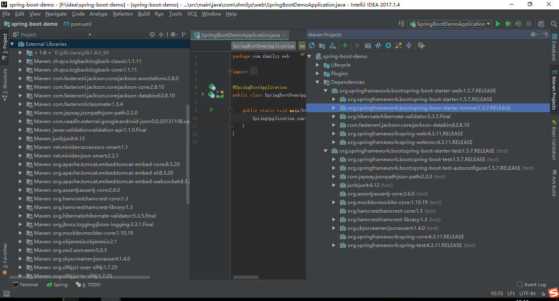Image resolution: width=559 pixels, height=301 pixels.
Task: Click the Execute Maven Goal icon
Action: pyautogui.click(x=368, y=45)
